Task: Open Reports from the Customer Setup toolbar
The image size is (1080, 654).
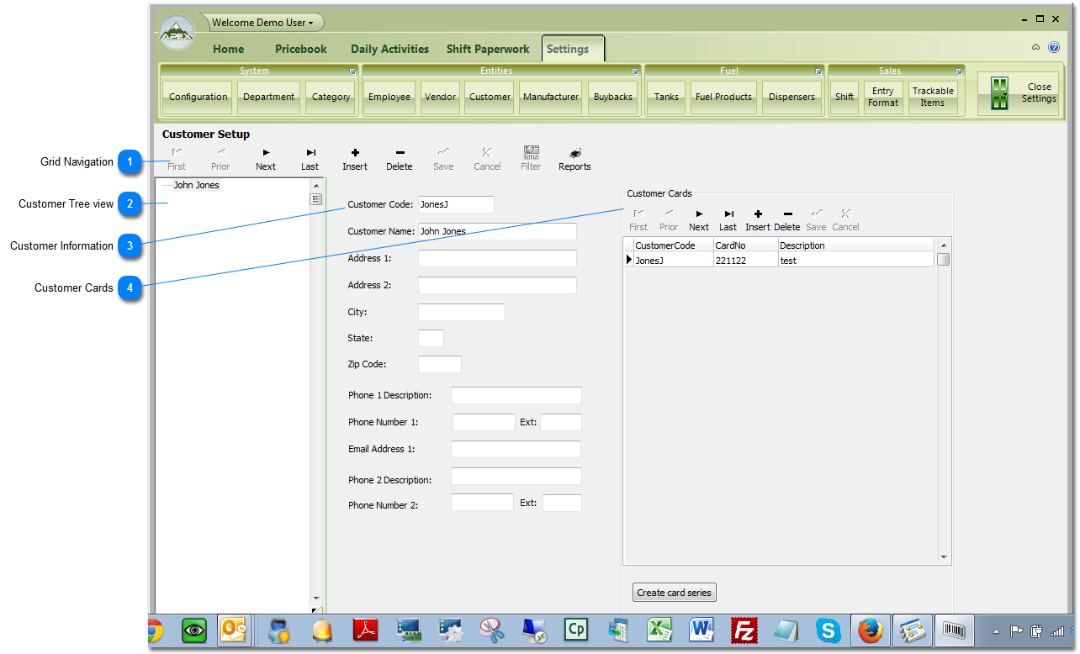Action: point(574,158)
